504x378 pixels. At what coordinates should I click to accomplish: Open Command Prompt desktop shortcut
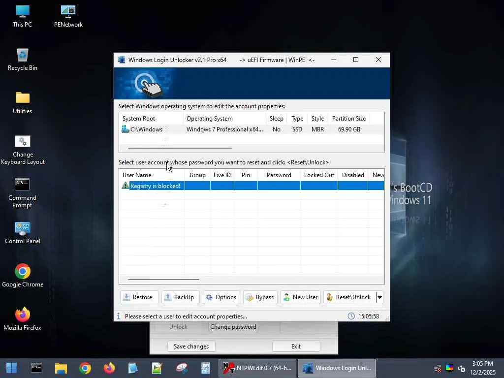click(x=23, y=193)
